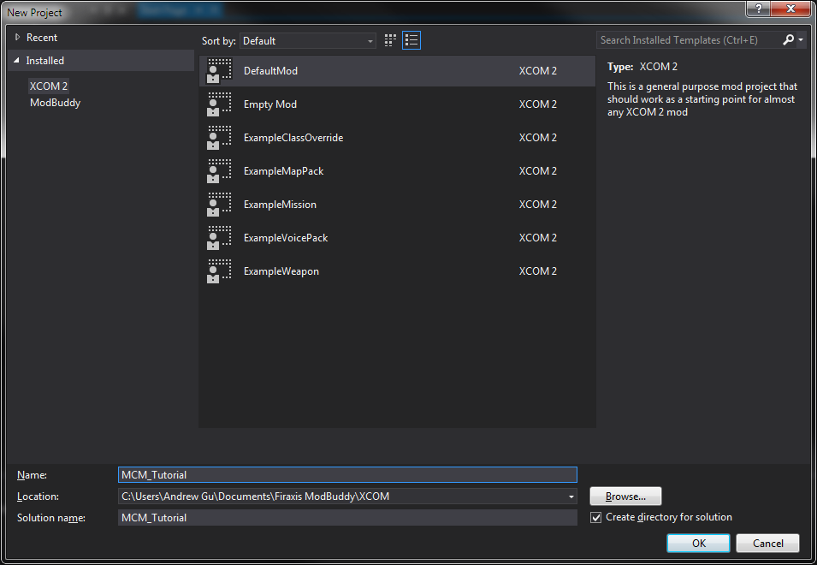
Task: Select the ExampleClassOverride template name
Action: tap(293, 138)
